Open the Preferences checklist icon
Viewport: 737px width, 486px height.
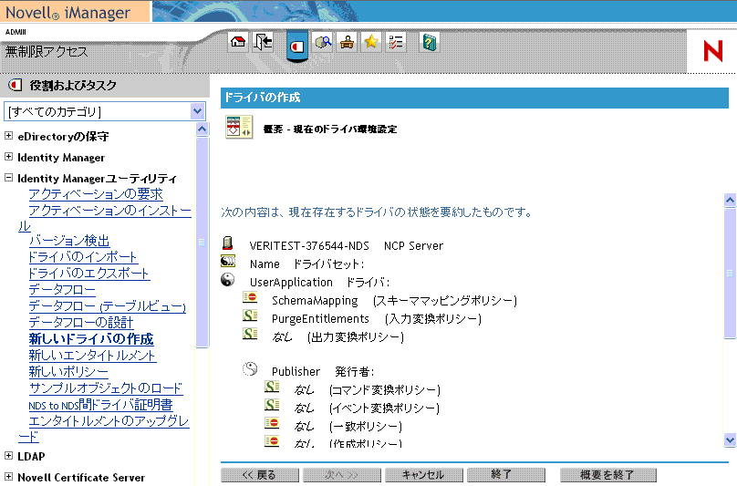[396, 42]
